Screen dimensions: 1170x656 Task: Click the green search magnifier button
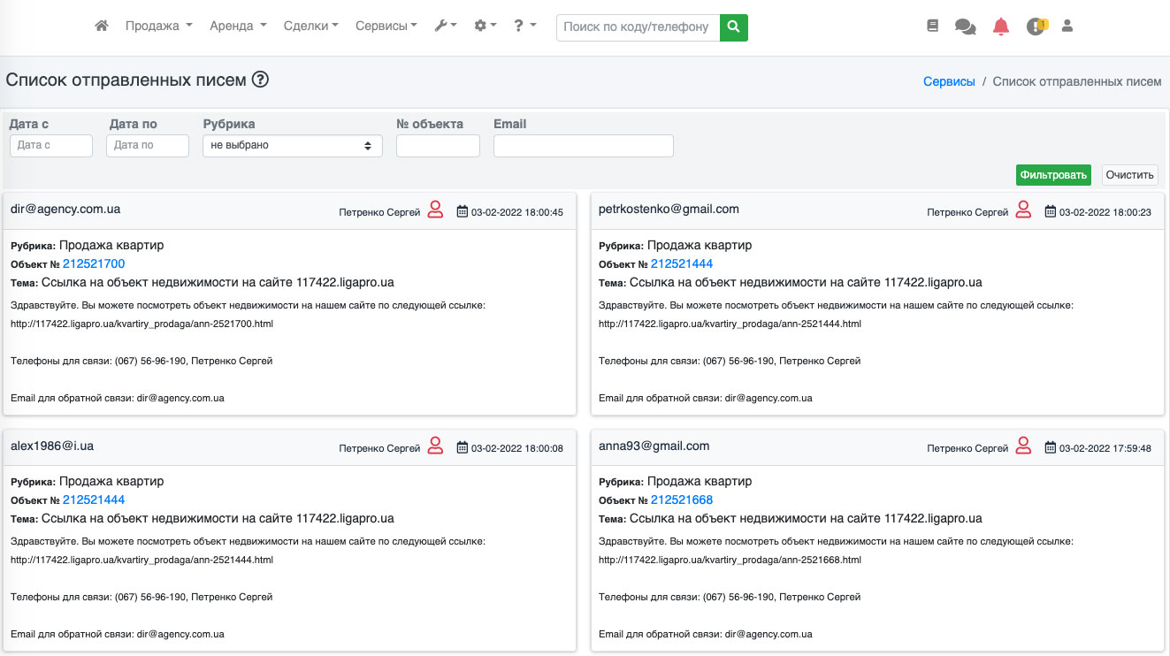733,27
